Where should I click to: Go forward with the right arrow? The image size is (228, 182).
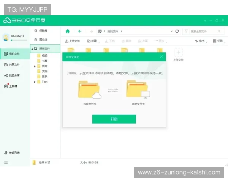point(91,31)
